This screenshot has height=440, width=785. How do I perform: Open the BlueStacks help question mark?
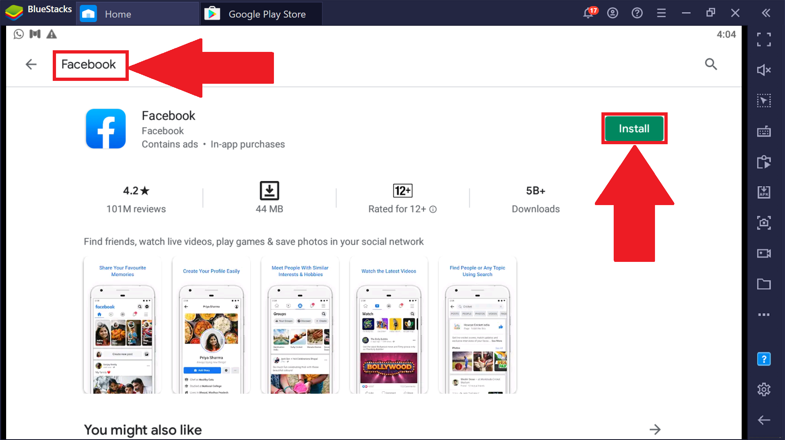click(x=637, y=13)
